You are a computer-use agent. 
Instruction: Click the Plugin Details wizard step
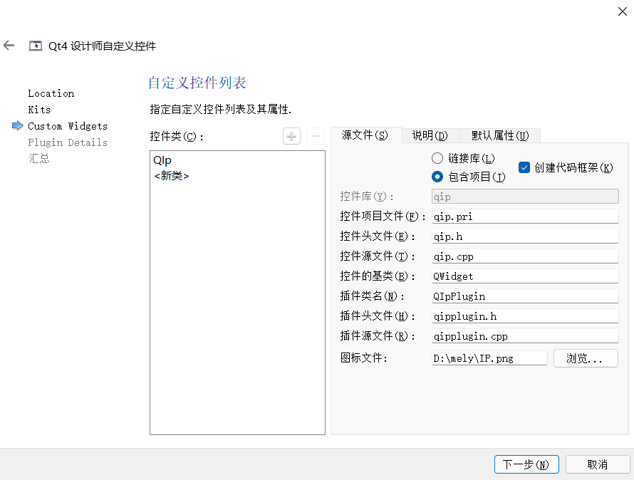pos(68,142)
